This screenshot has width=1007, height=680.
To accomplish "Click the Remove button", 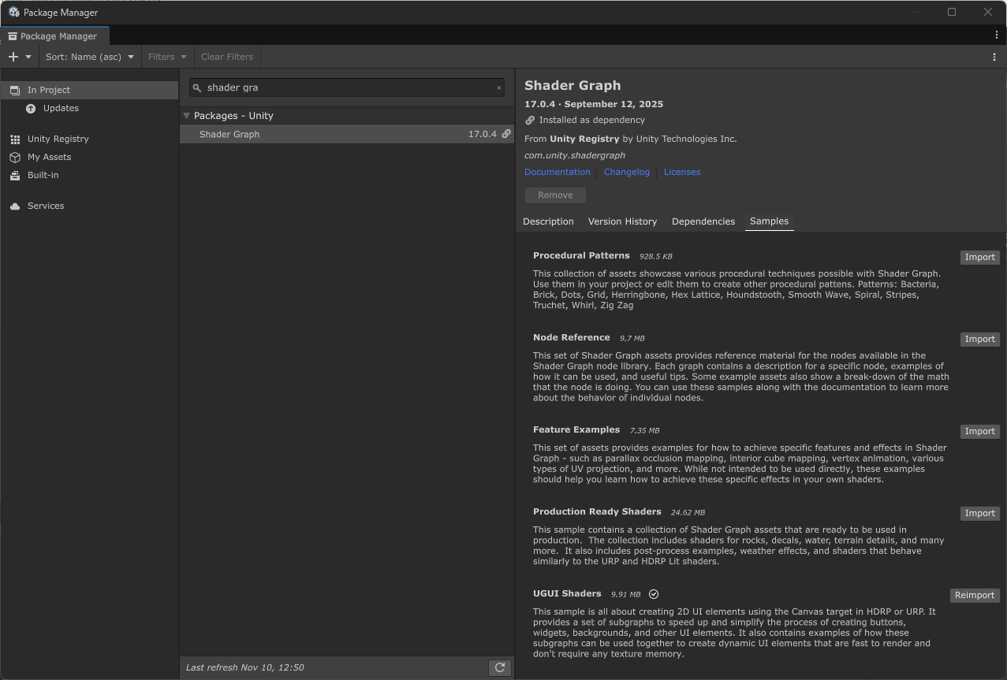I will pyautogui.click(x=555, y=195).
